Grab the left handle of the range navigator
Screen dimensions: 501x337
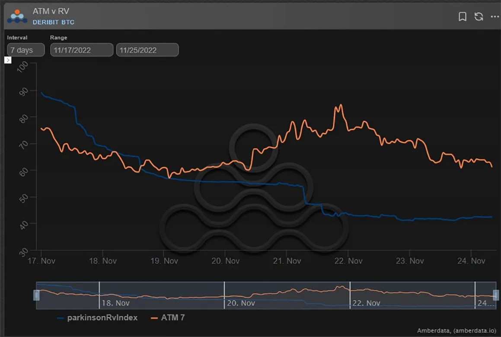click(x=36, y=295)
